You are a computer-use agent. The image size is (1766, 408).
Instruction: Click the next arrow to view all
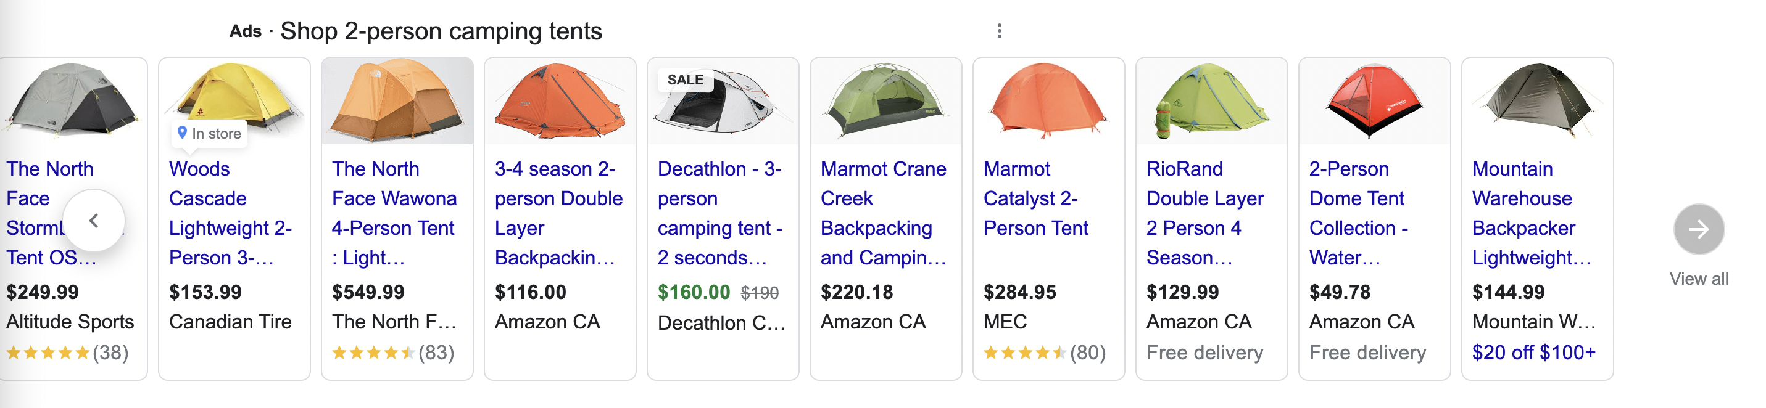point(1698,229)
